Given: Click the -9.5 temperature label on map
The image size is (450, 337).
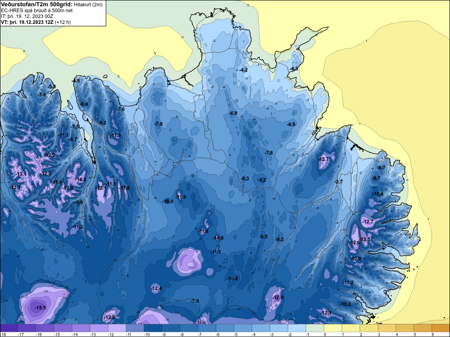Looking at the screenshot, I should (263, 237).
